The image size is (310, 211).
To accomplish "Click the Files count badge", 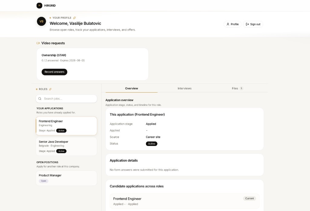I will pos(241,88).
